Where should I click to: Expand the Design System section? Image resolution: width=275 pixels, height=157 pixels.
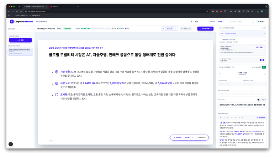point(264,40)
